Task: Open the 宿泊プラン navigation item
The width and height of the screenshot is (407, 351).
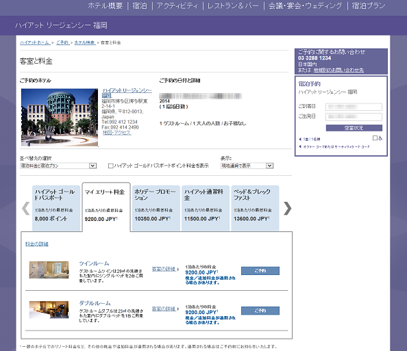Action: pyautogui.click(x=369, y=5)
